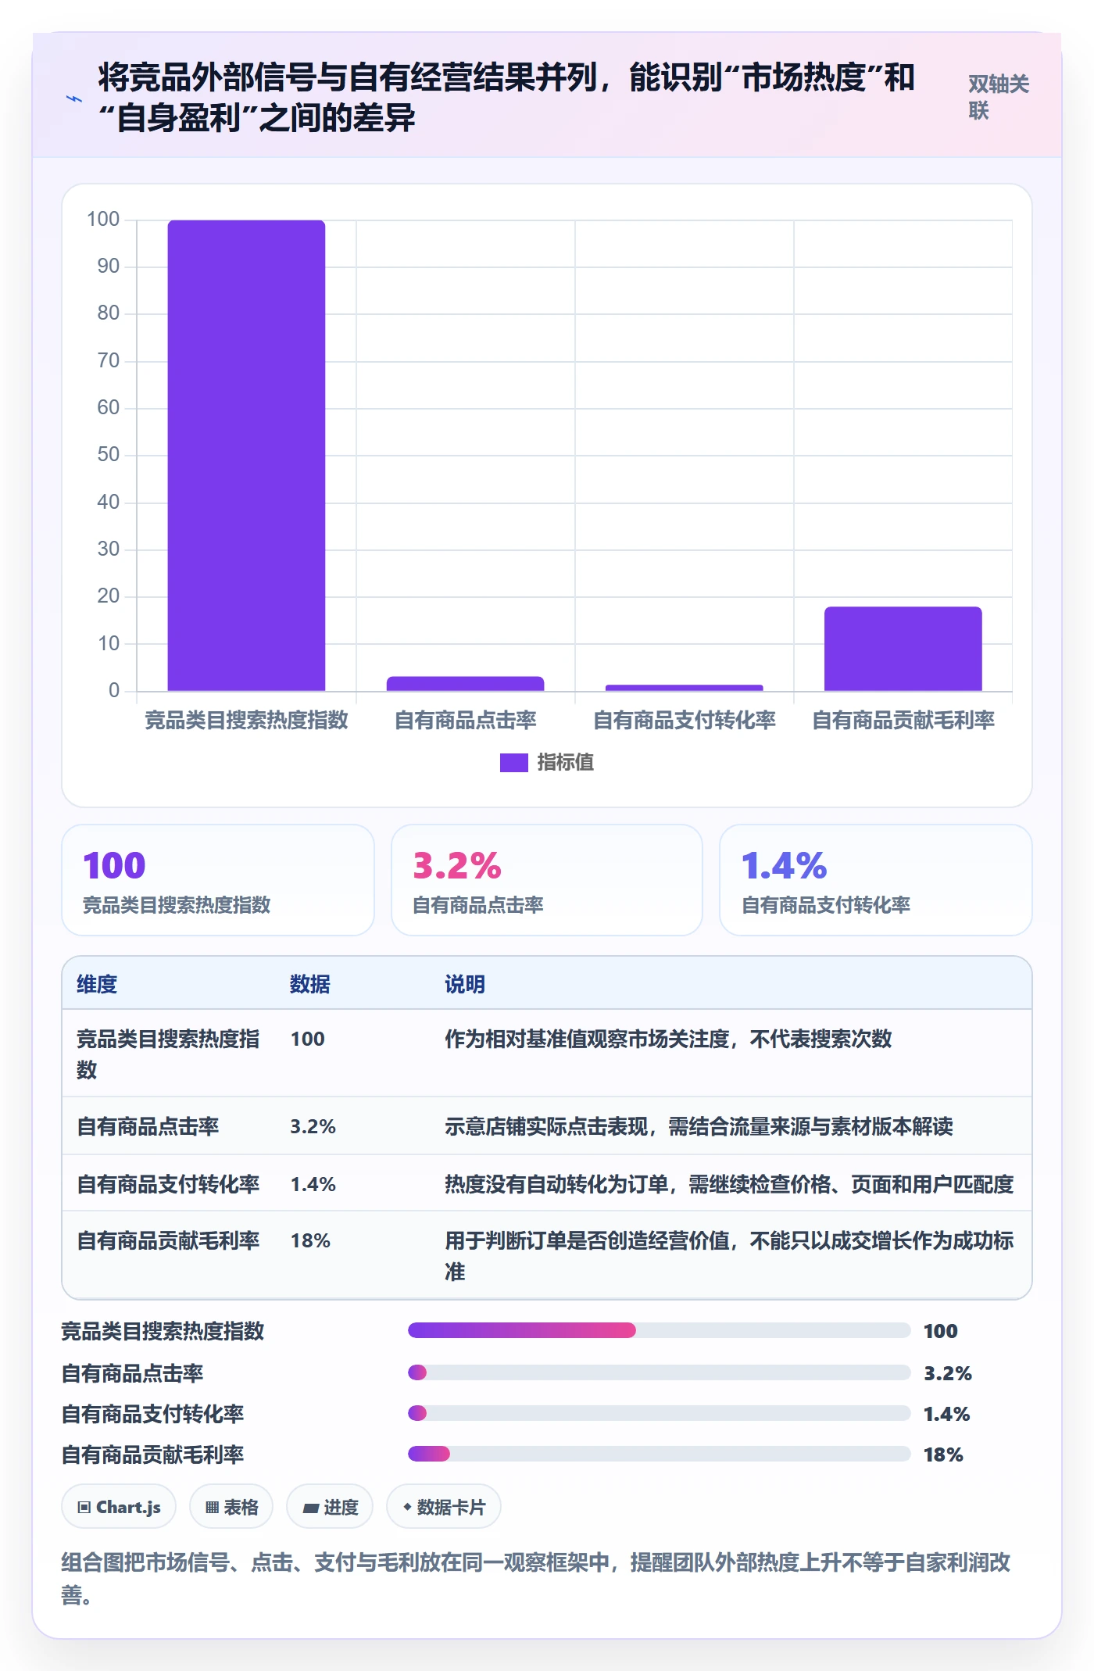Click the 竞品类目搜索热度指数 progress bar
1094x1671 pixels.
coord(660,1330)
